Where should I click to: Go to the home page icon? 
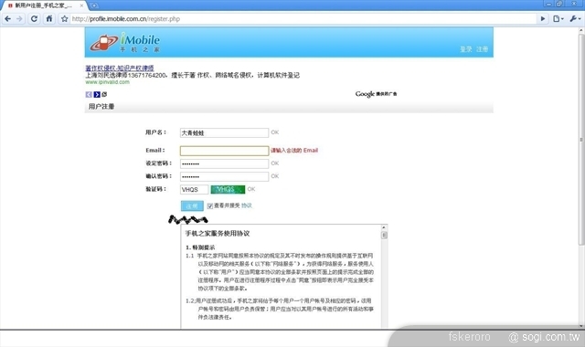coord(48,18)
